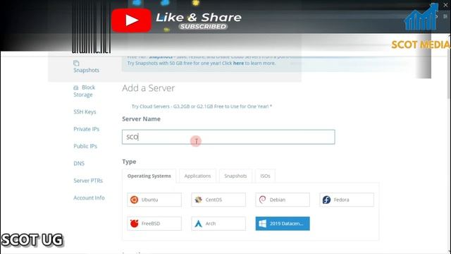The height and width of the screenshot is (254, 451).
Task: Click the Debian swirl logo icon
Action: click(262, 200)
